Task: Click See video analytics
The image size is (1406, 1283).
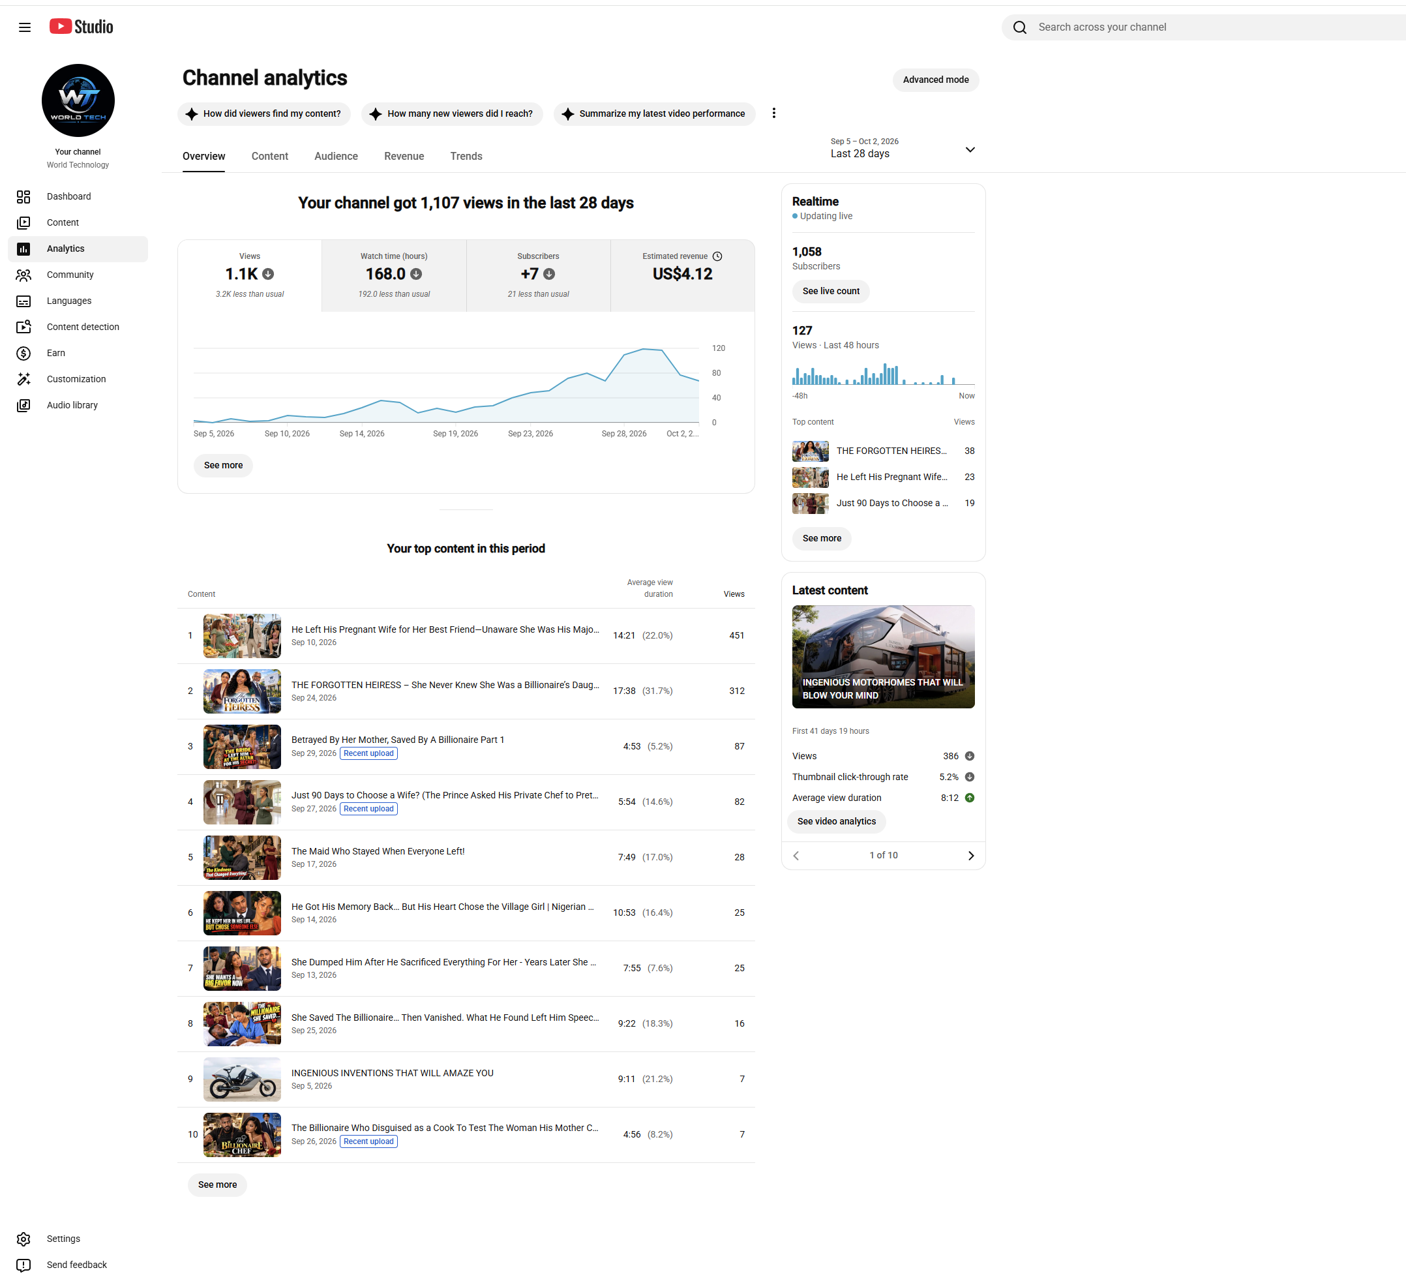Action: (836, 822)
